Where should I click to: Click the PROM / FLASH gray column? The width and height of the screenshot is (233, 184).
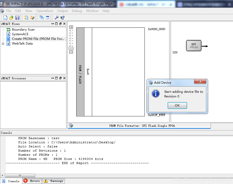pos(80,72)
